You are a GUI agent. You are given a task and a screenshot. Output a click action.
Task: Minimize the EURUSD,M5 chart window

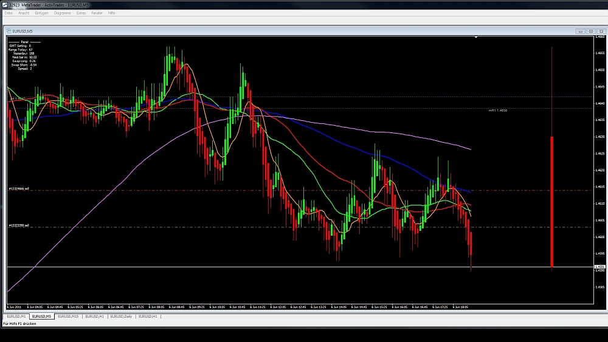[580, 31]
